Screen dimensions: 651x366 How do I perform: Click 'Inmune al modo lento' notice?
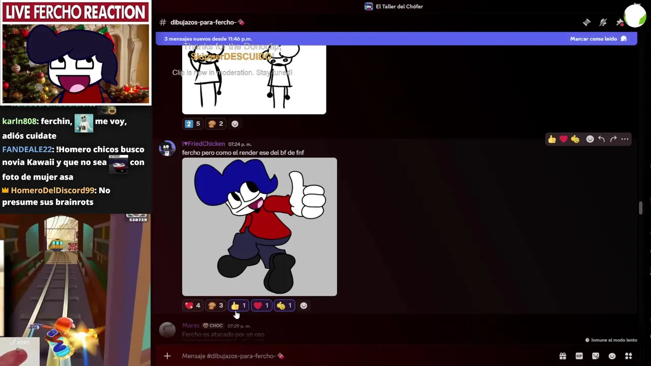click(611, 340)
